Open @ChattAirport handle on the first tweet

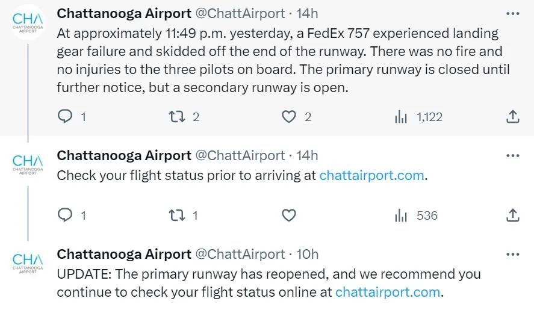240,14
